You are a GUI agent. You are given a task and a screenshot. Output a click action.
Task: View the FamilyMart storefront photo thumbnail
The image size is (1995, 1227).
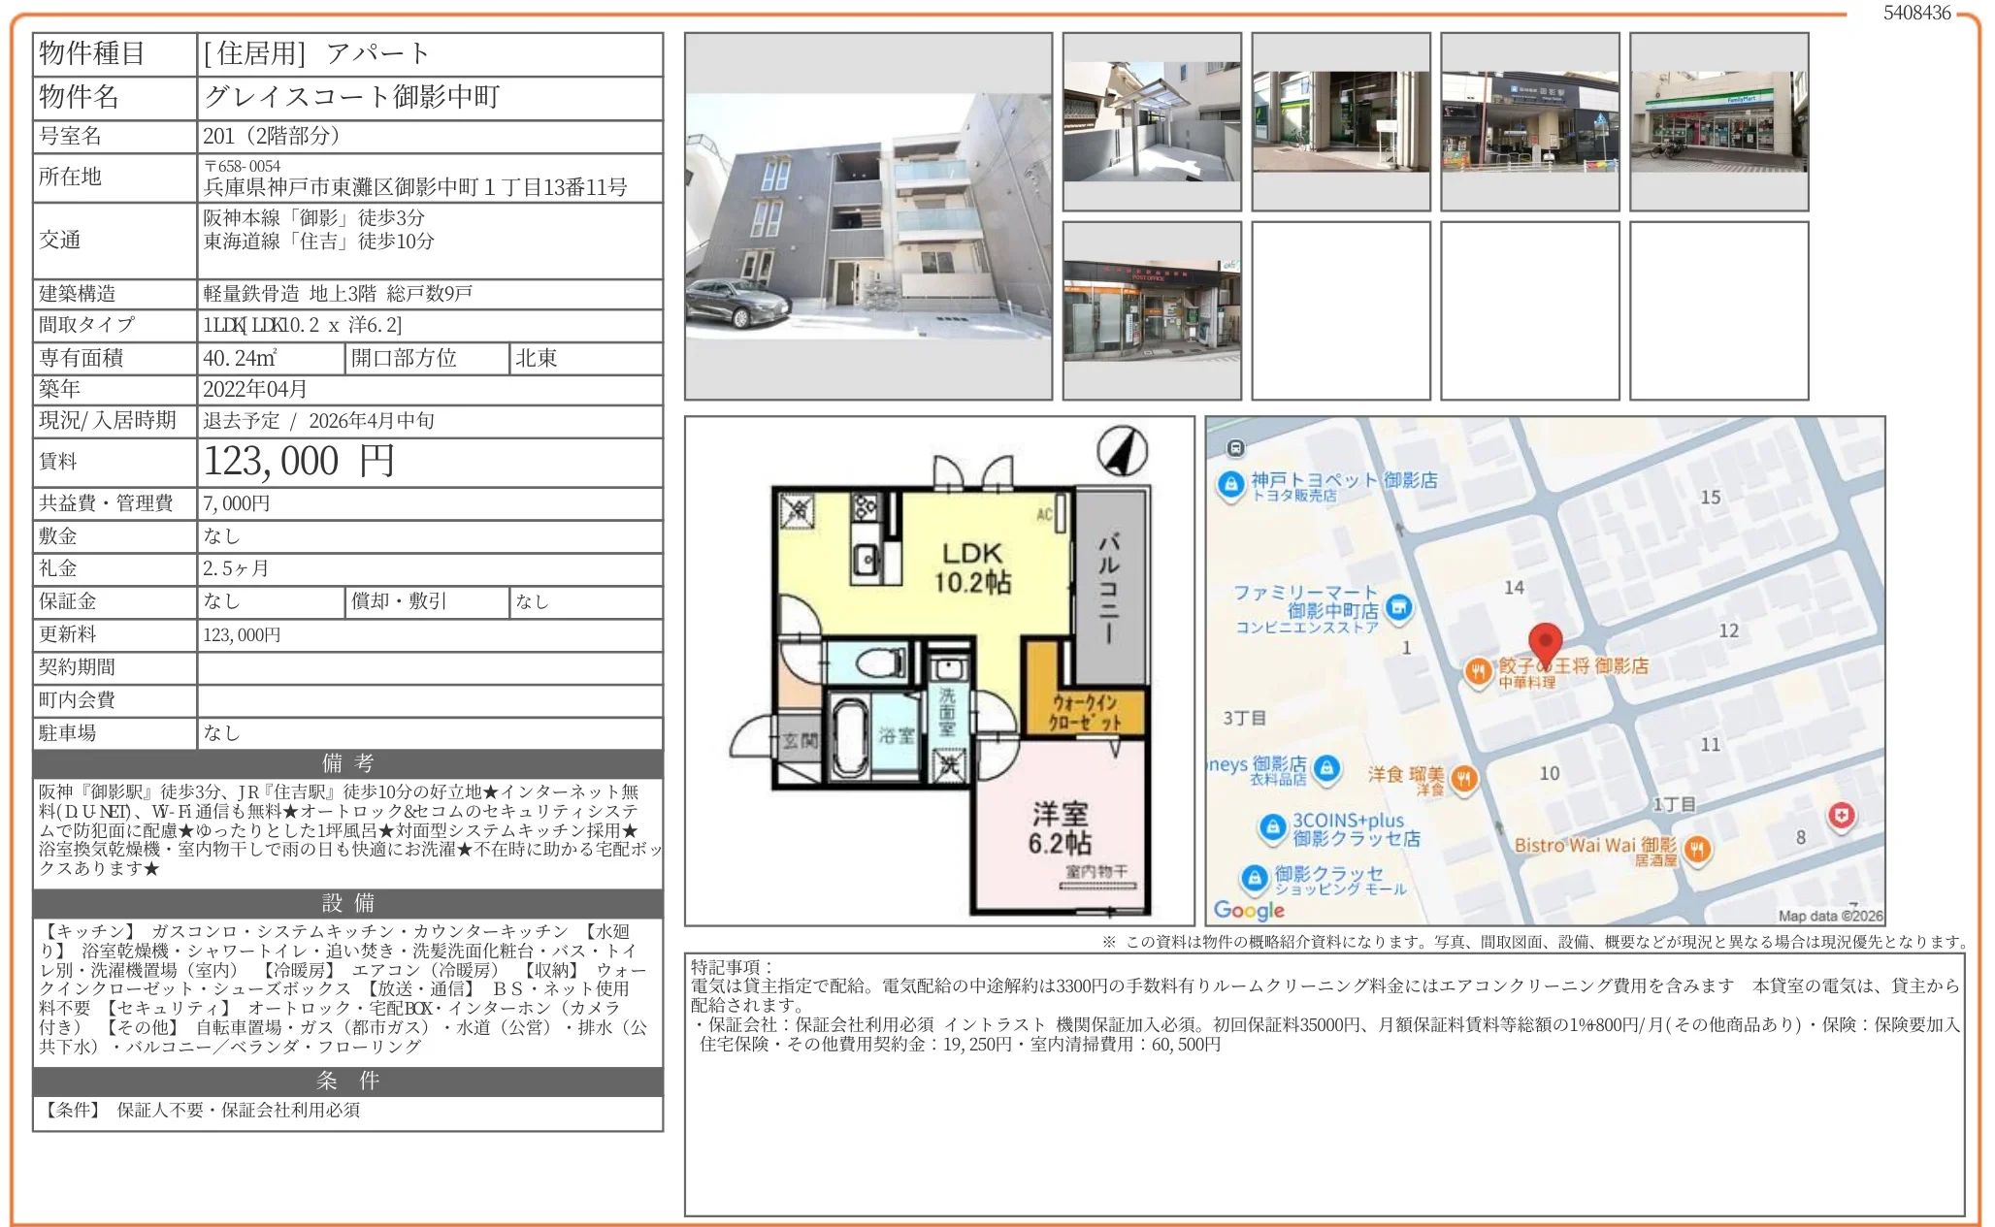(1719, 121)
